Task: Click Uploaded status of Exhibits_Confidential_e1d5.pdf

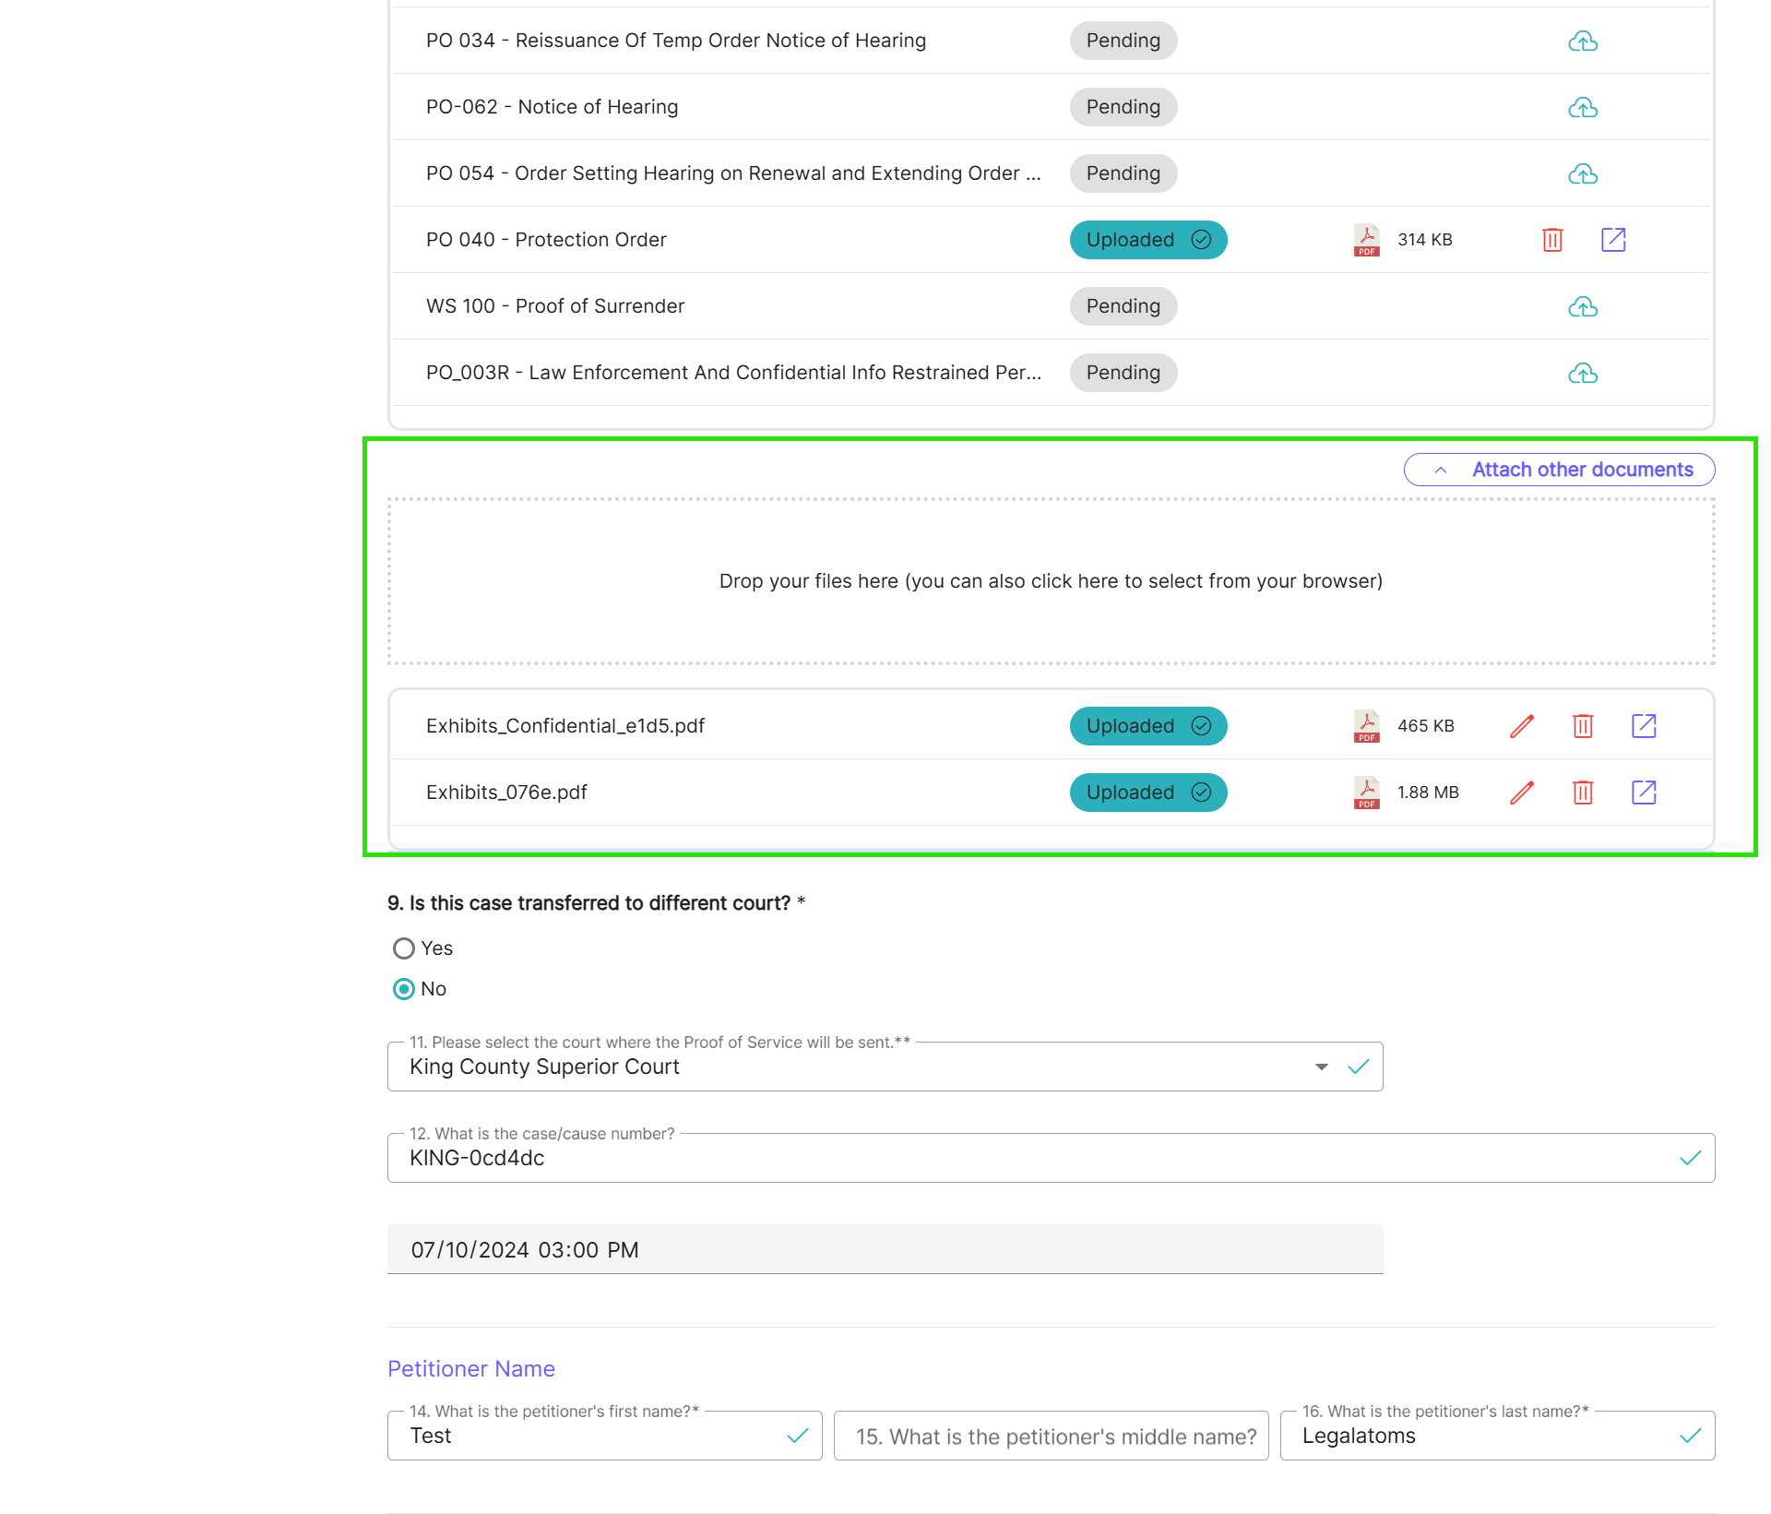Action: [1148, 726]
